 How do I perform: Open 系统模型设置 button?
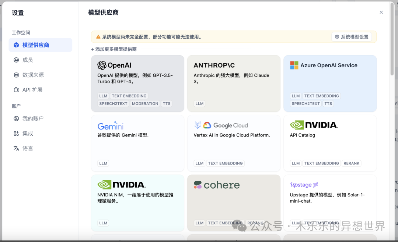[351, 37]
